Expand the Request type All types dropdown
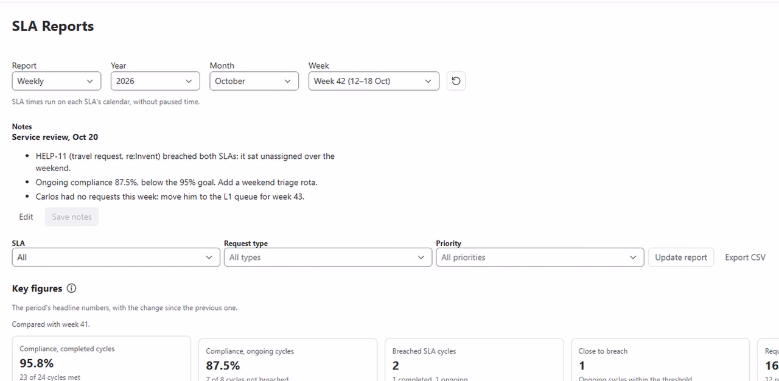Viewport: 779px width, 381px height. coord(328,257)
